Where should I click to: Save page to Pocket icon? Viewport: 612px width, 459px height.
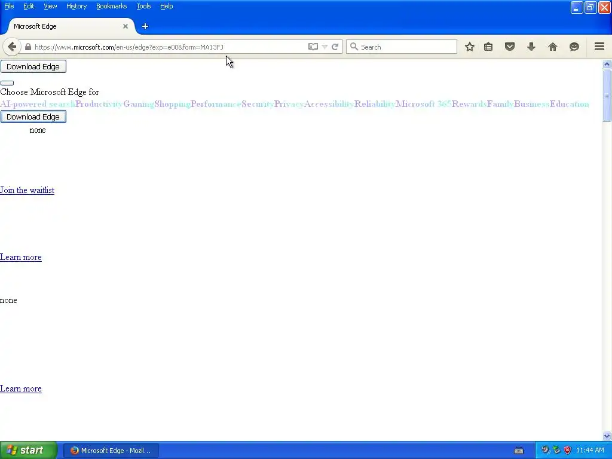(x=510, y=47)
